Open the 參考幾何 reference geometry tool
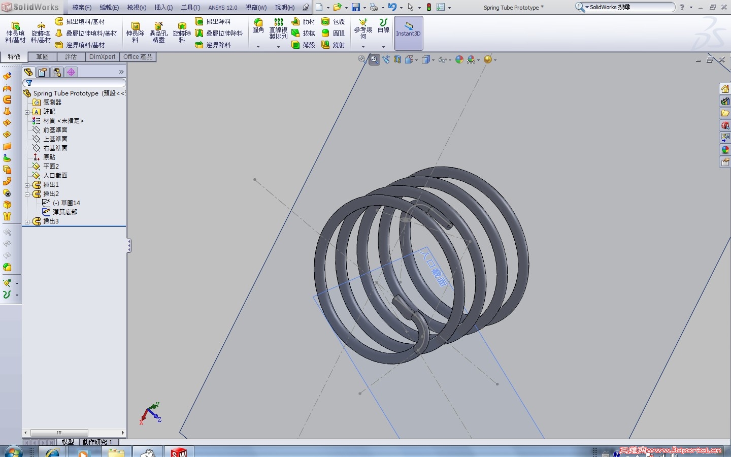 (x=363, y=29)
